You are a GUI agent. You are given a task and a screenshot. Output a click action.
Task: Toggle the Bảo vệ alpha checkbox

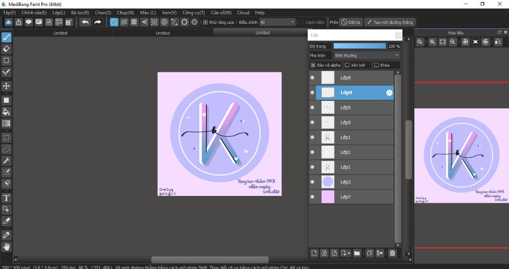[x=313, y=65]
